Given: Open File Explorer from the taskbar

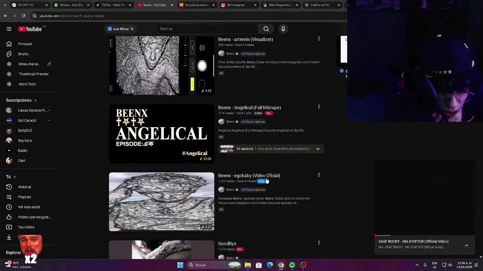Looking at the screenshot, I should 248,265.
